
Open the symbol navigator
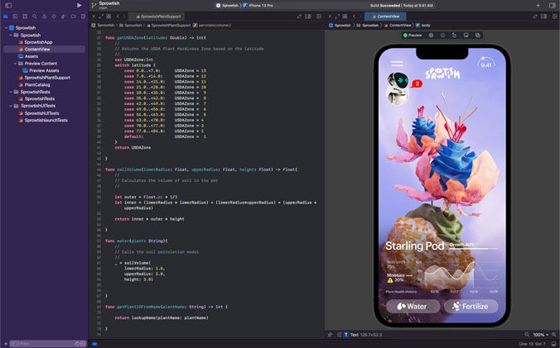25,17
